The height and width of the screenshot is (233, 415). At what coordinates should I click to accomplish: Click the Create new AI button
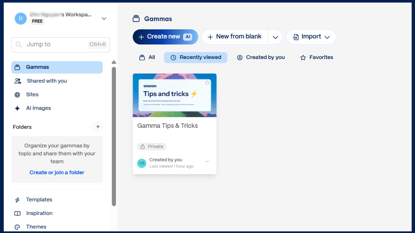[165, 37]
